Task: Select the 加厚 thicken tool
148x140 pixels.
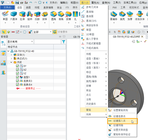Action: point(130,15)
